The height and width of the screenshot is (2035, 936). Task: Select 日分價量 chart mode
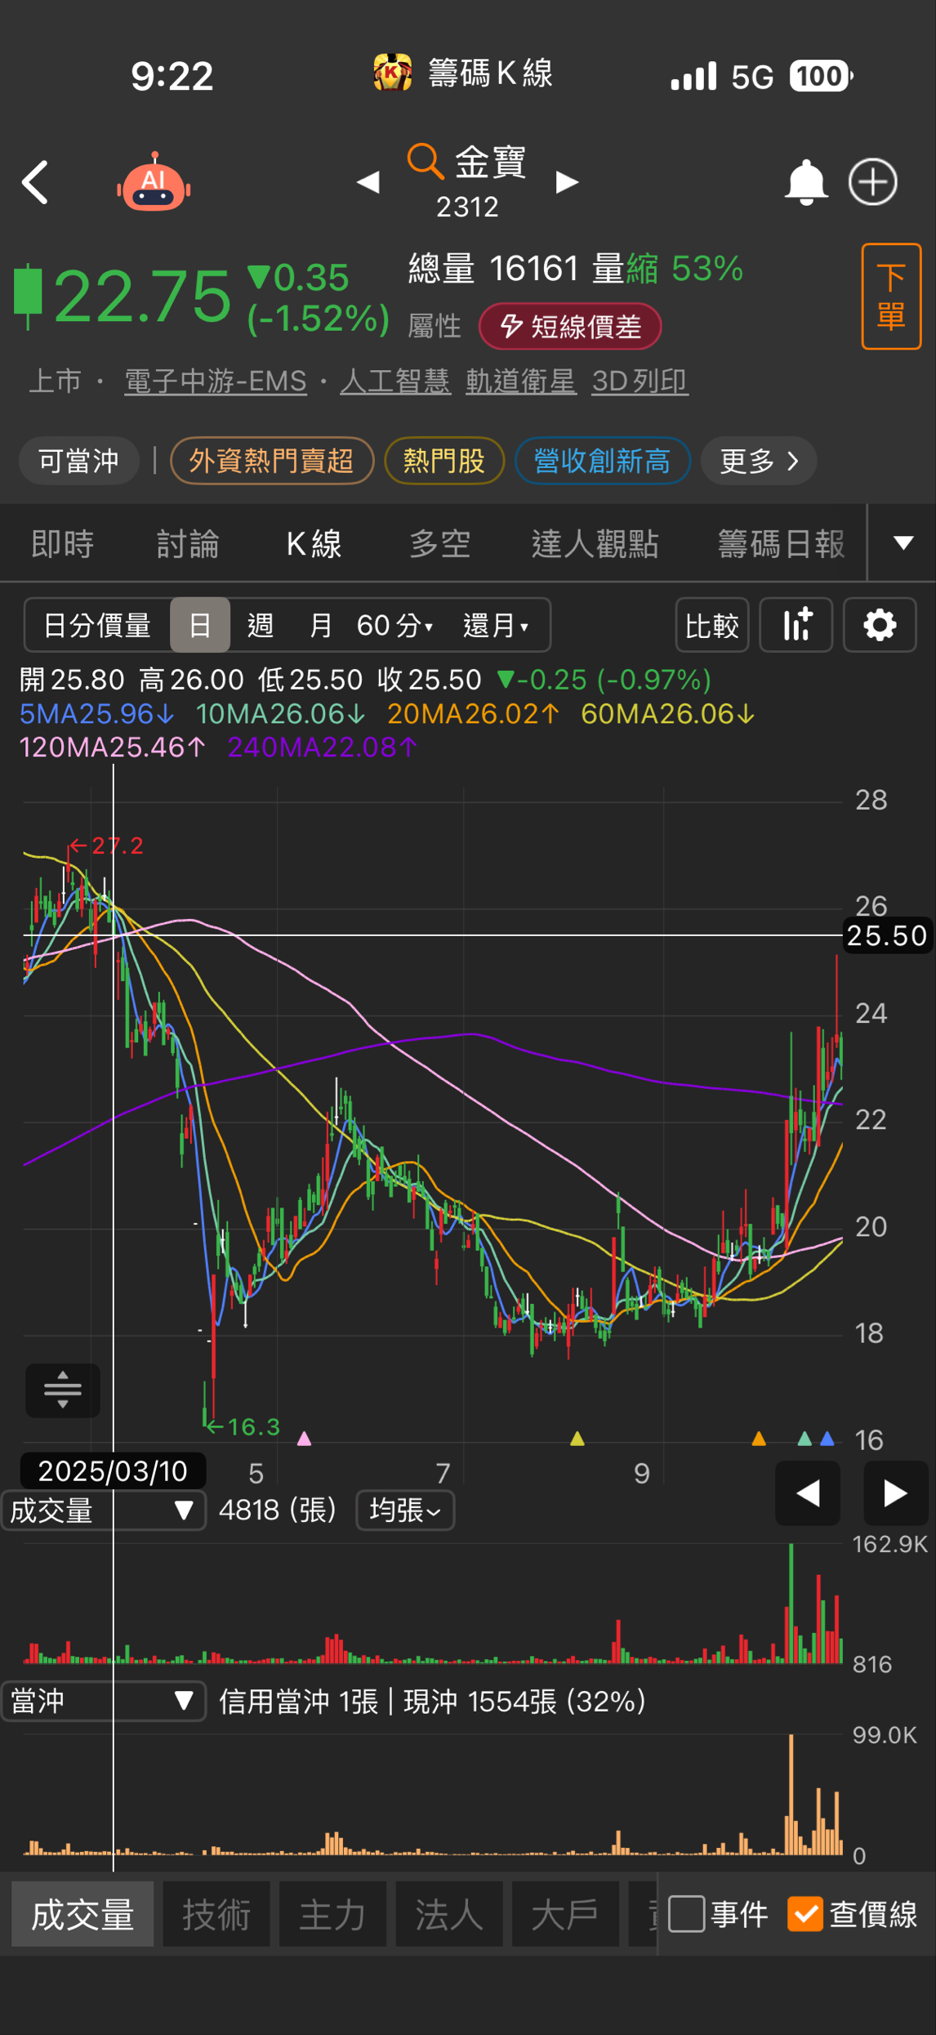[97, 625]
